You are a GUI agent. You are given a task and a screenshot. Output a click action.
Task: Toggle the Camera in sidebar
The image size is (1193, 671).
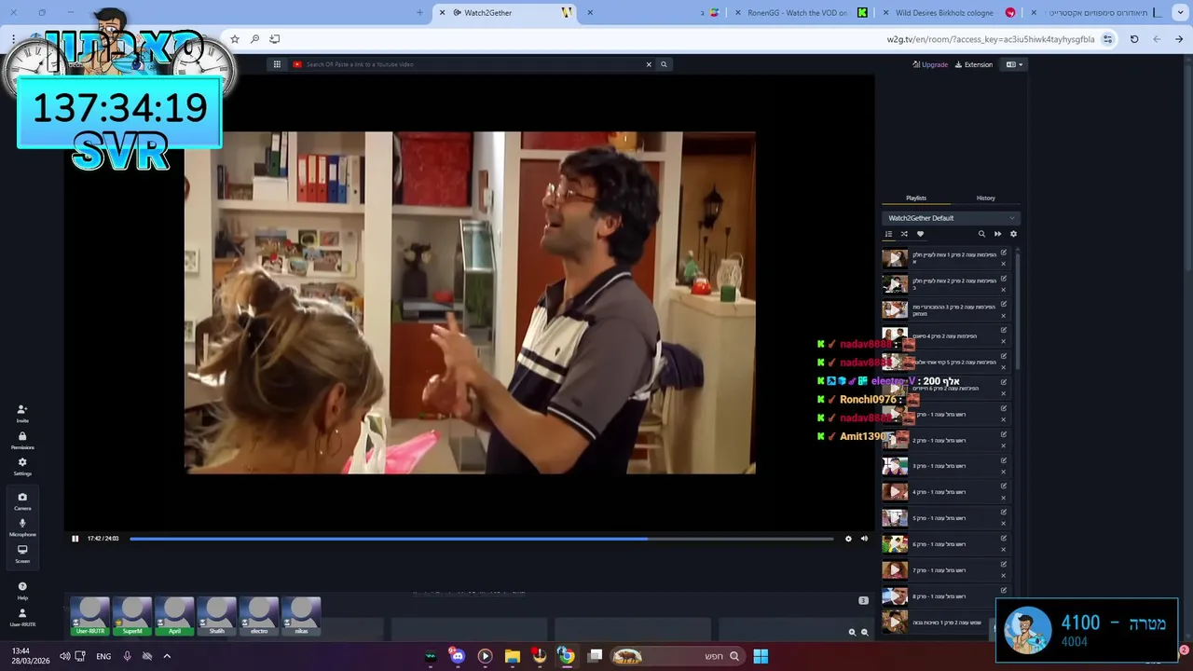click(x=22, y=500)
